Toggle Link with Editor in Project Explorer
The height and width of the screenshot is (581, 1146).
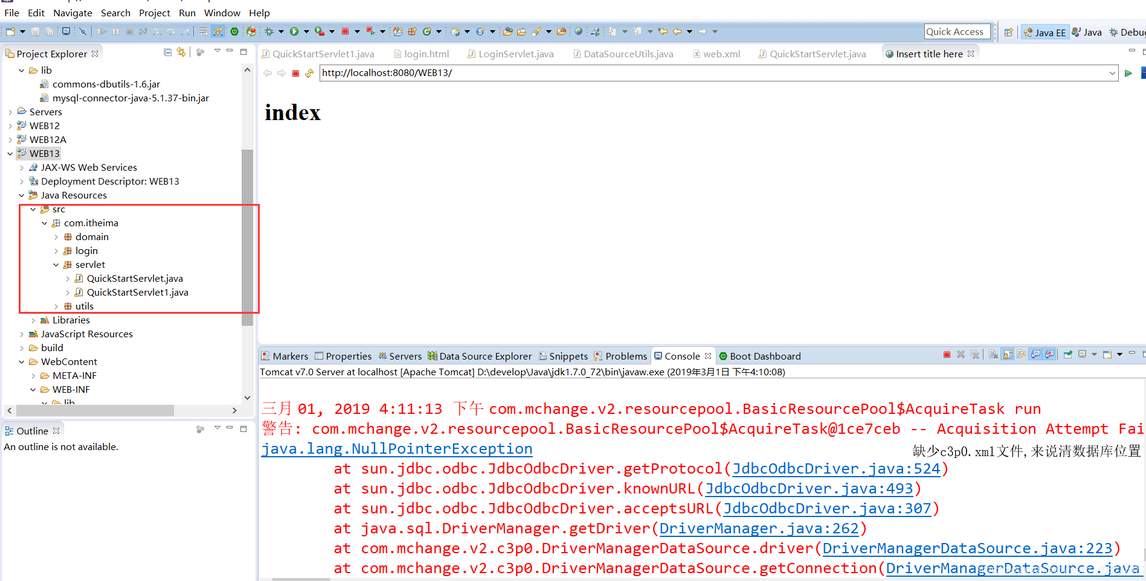pyautogui.click(x=181, y=52)
